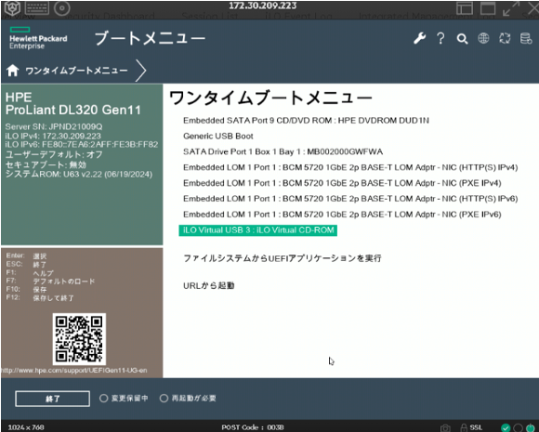Image resolution: width=539 pixels, height=432 pixels.
Task: Select iLO Virtual USB 3 CD-ROM entry
Action: click(x=257, y=230)
